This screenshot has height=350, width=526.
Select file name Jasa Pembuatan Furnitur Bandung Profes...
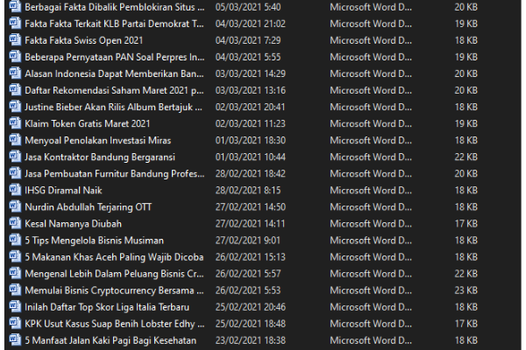click(x=114, y=174)
